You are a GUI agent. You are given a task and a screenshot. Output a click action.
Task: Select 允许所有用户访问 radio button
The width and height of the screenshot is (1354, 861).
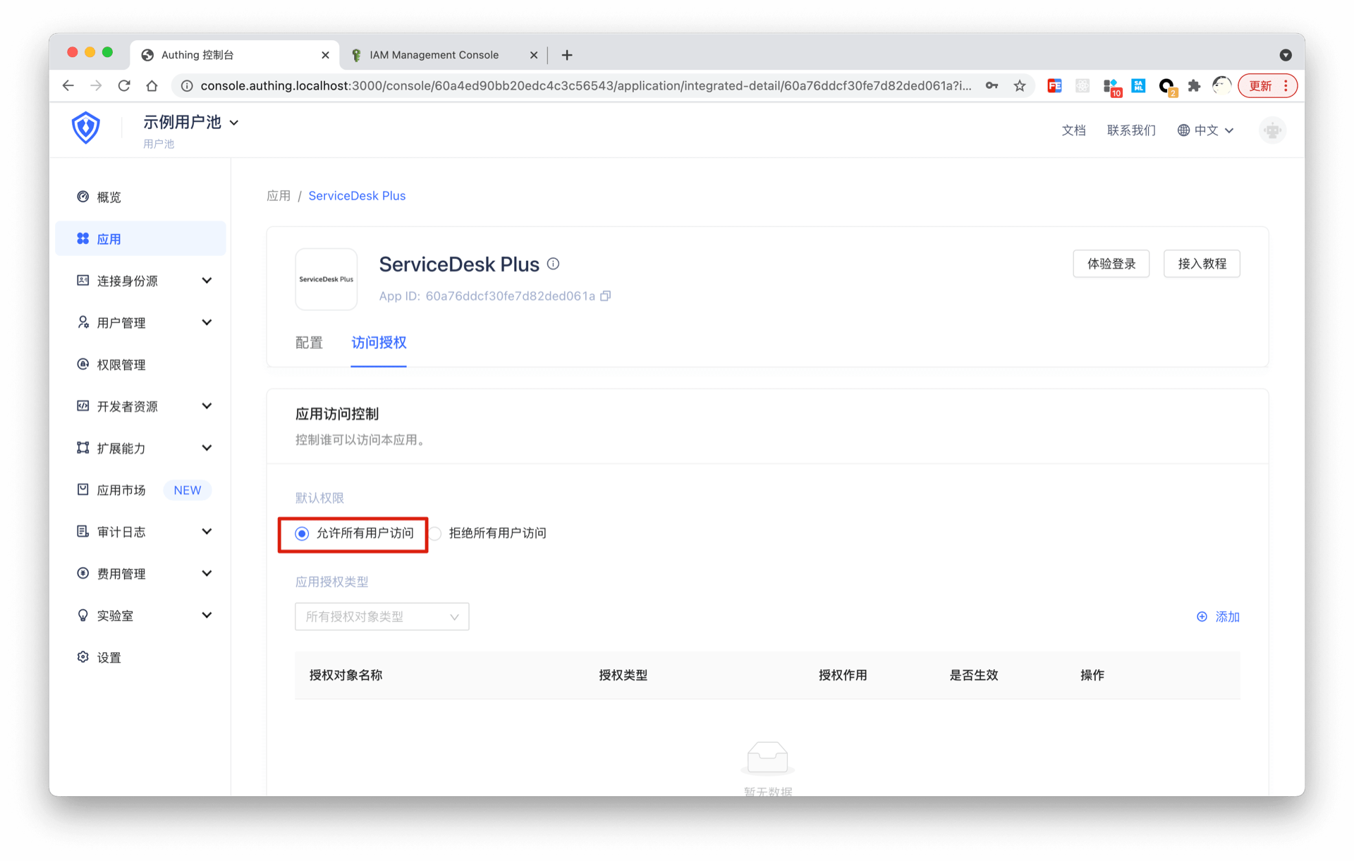pyautogui.click(x=302, y=534)
